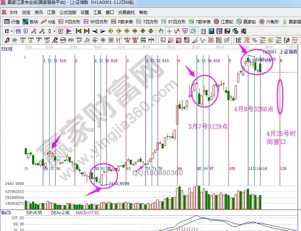Open the calculator icon in the toolbar
The image size is (301, 231).
[211, 31]
